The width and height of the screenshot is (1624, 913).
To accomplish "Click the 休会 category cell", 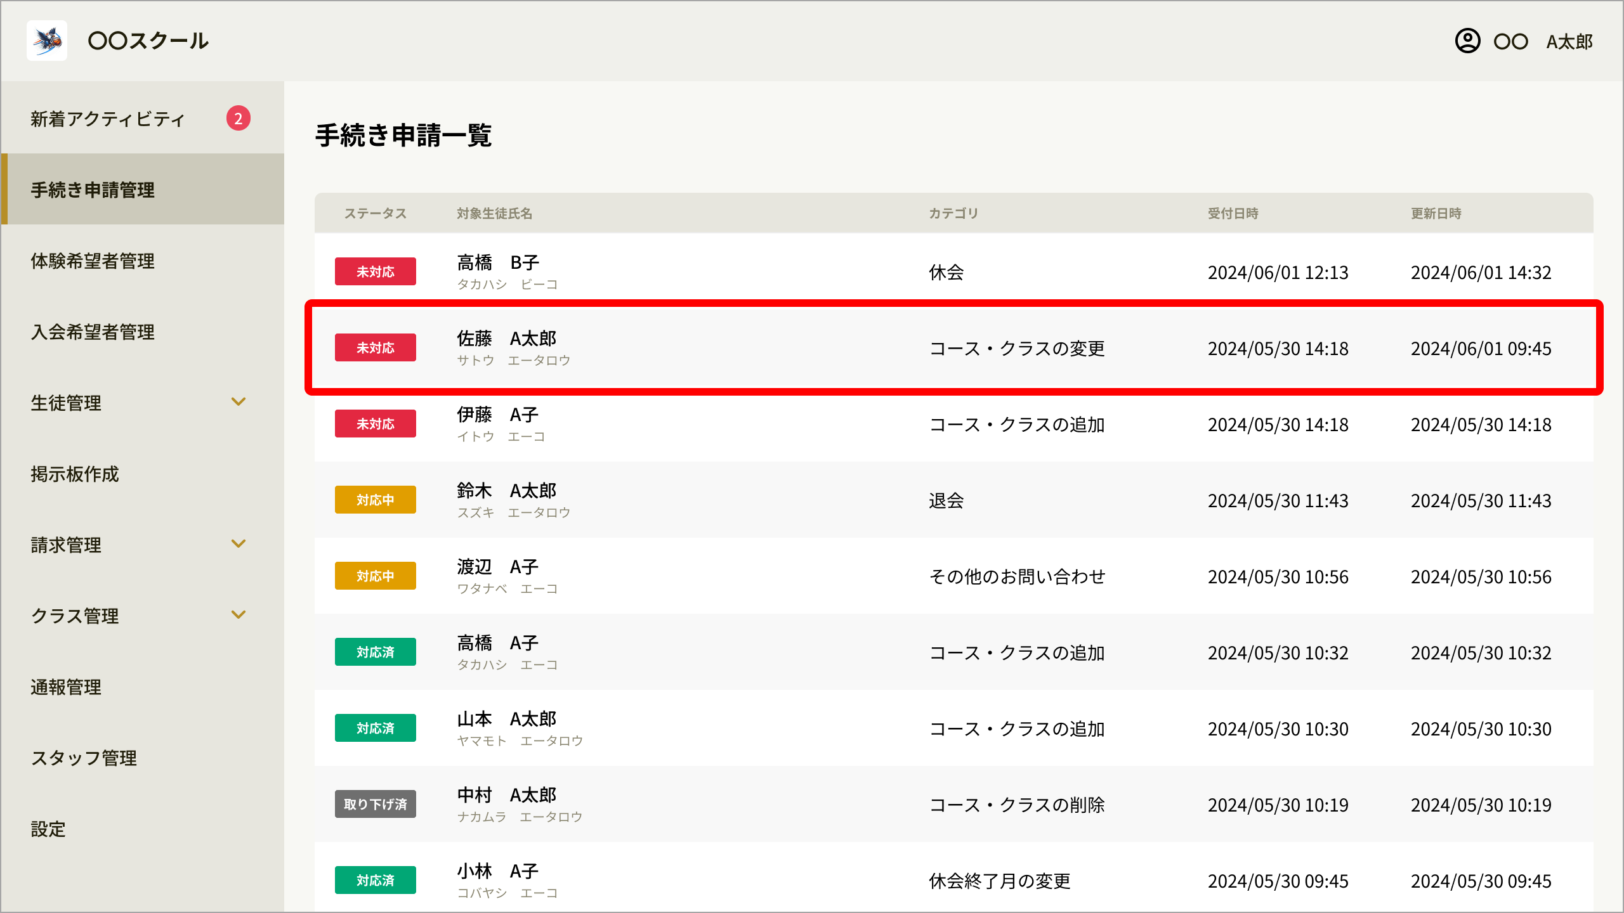I will click(x=946, y=272).
